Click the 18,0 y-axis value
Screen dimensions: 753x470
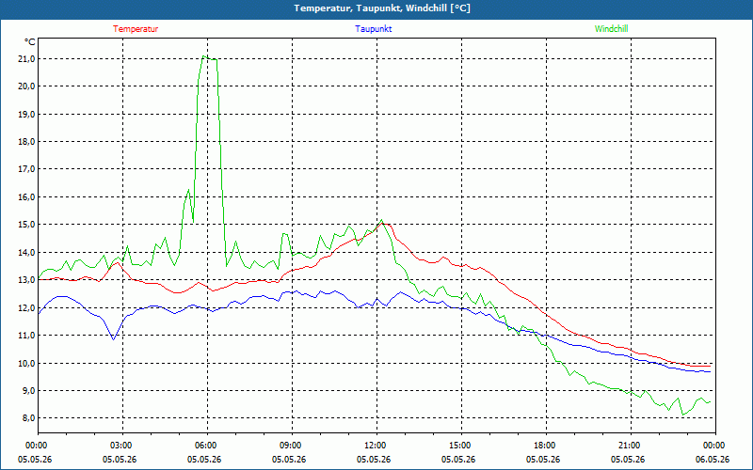coord(27,142)
